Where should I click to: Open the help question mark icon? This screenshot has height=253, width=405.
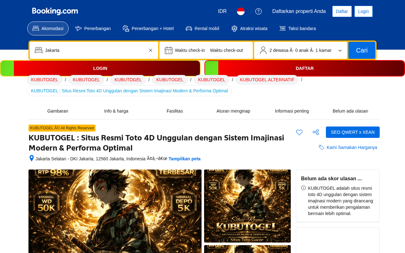[x=259, y=11]
